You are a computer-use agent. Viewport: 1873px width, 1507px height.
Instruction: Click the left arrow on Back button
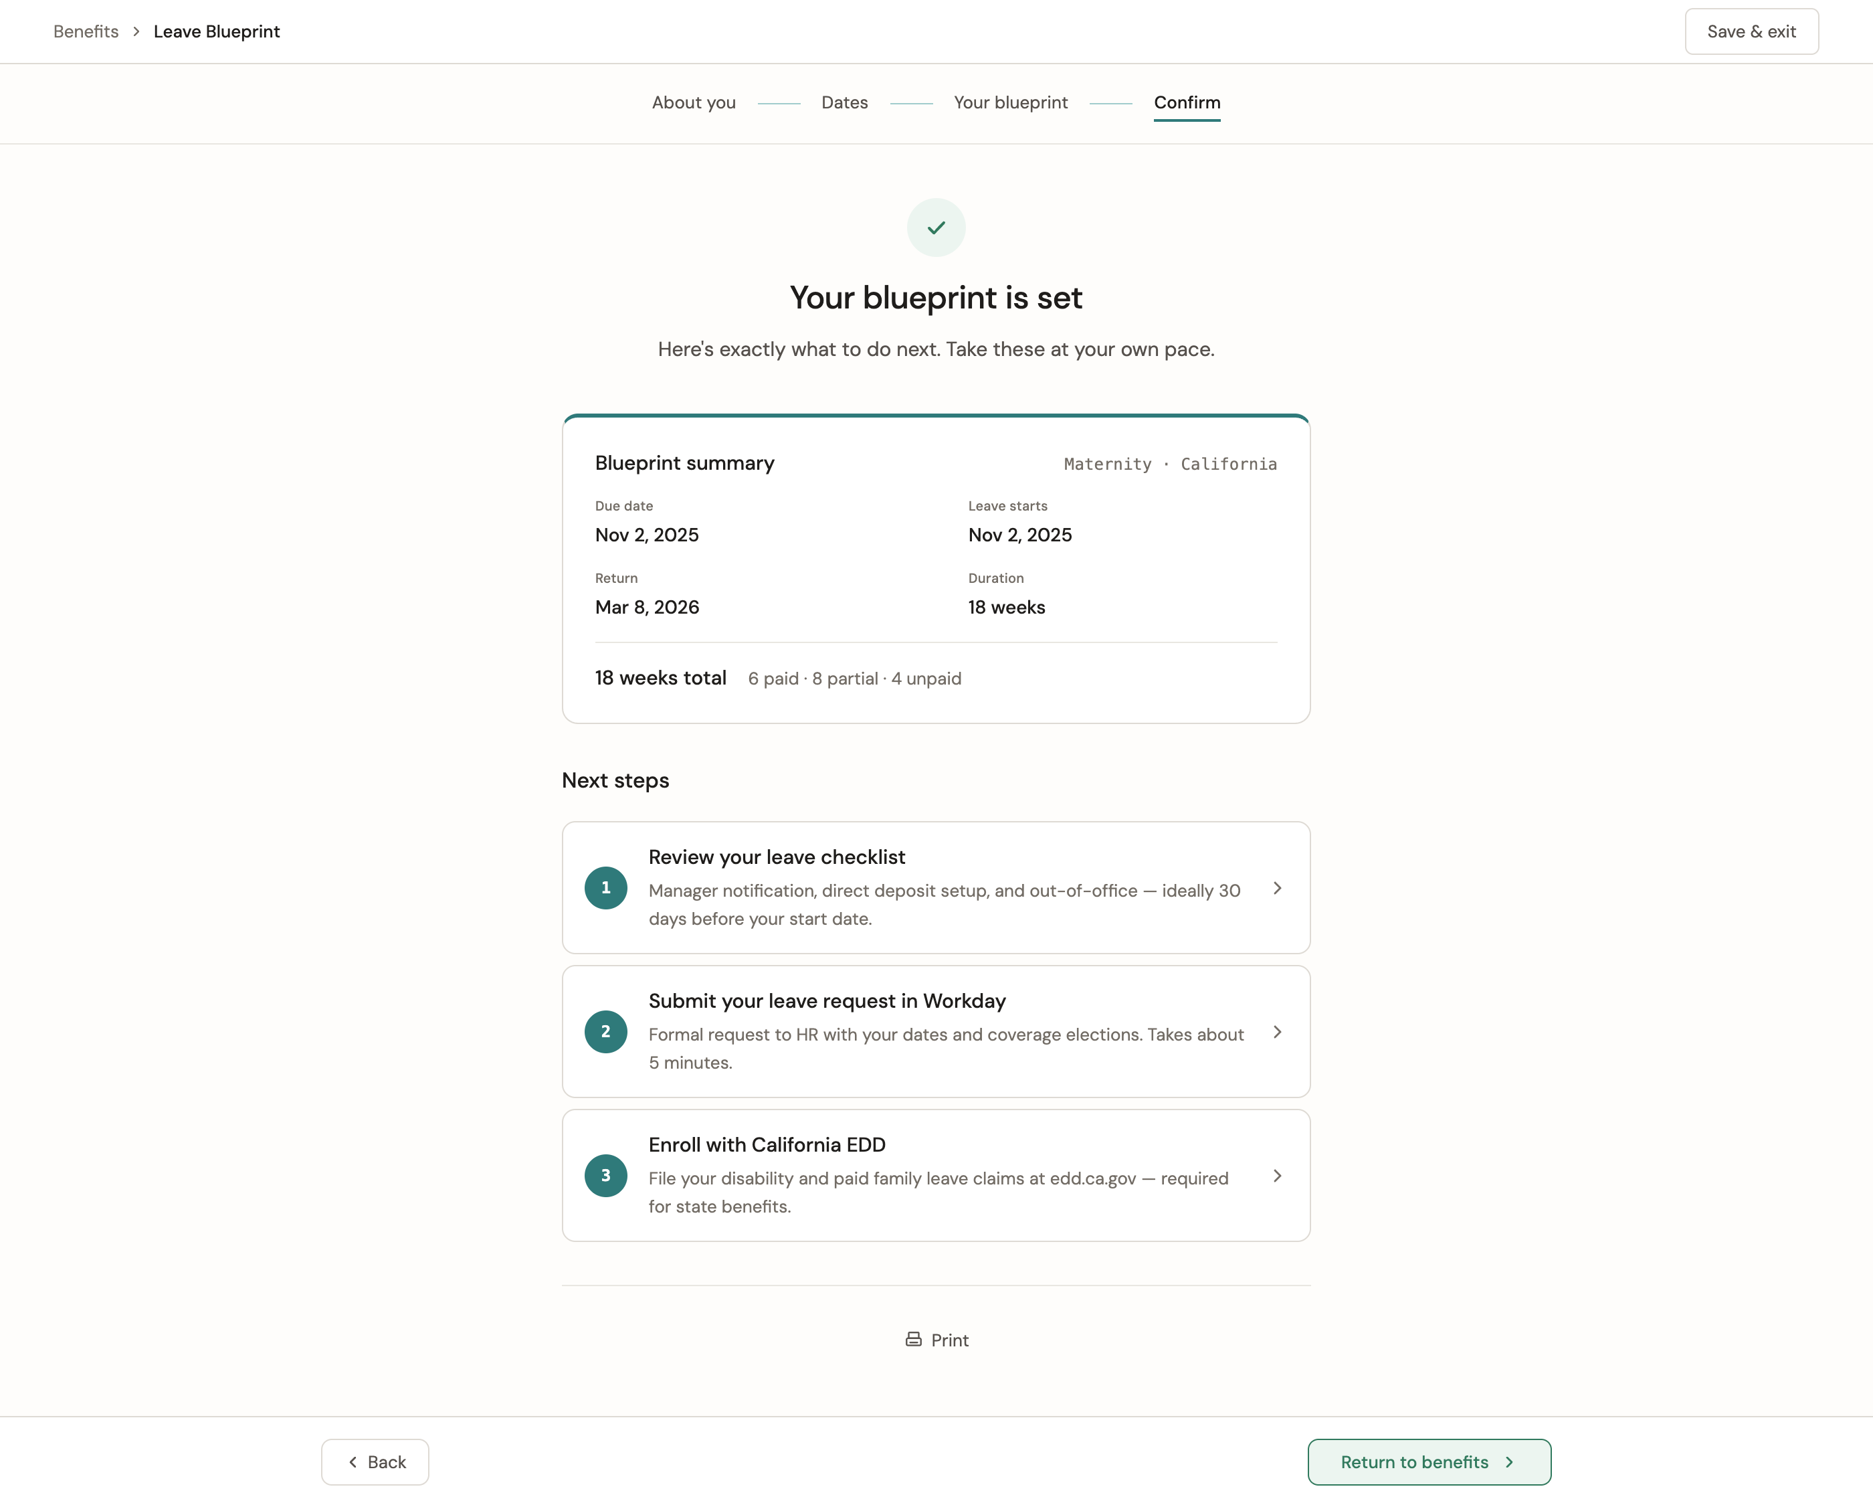tap(353, 1461)
